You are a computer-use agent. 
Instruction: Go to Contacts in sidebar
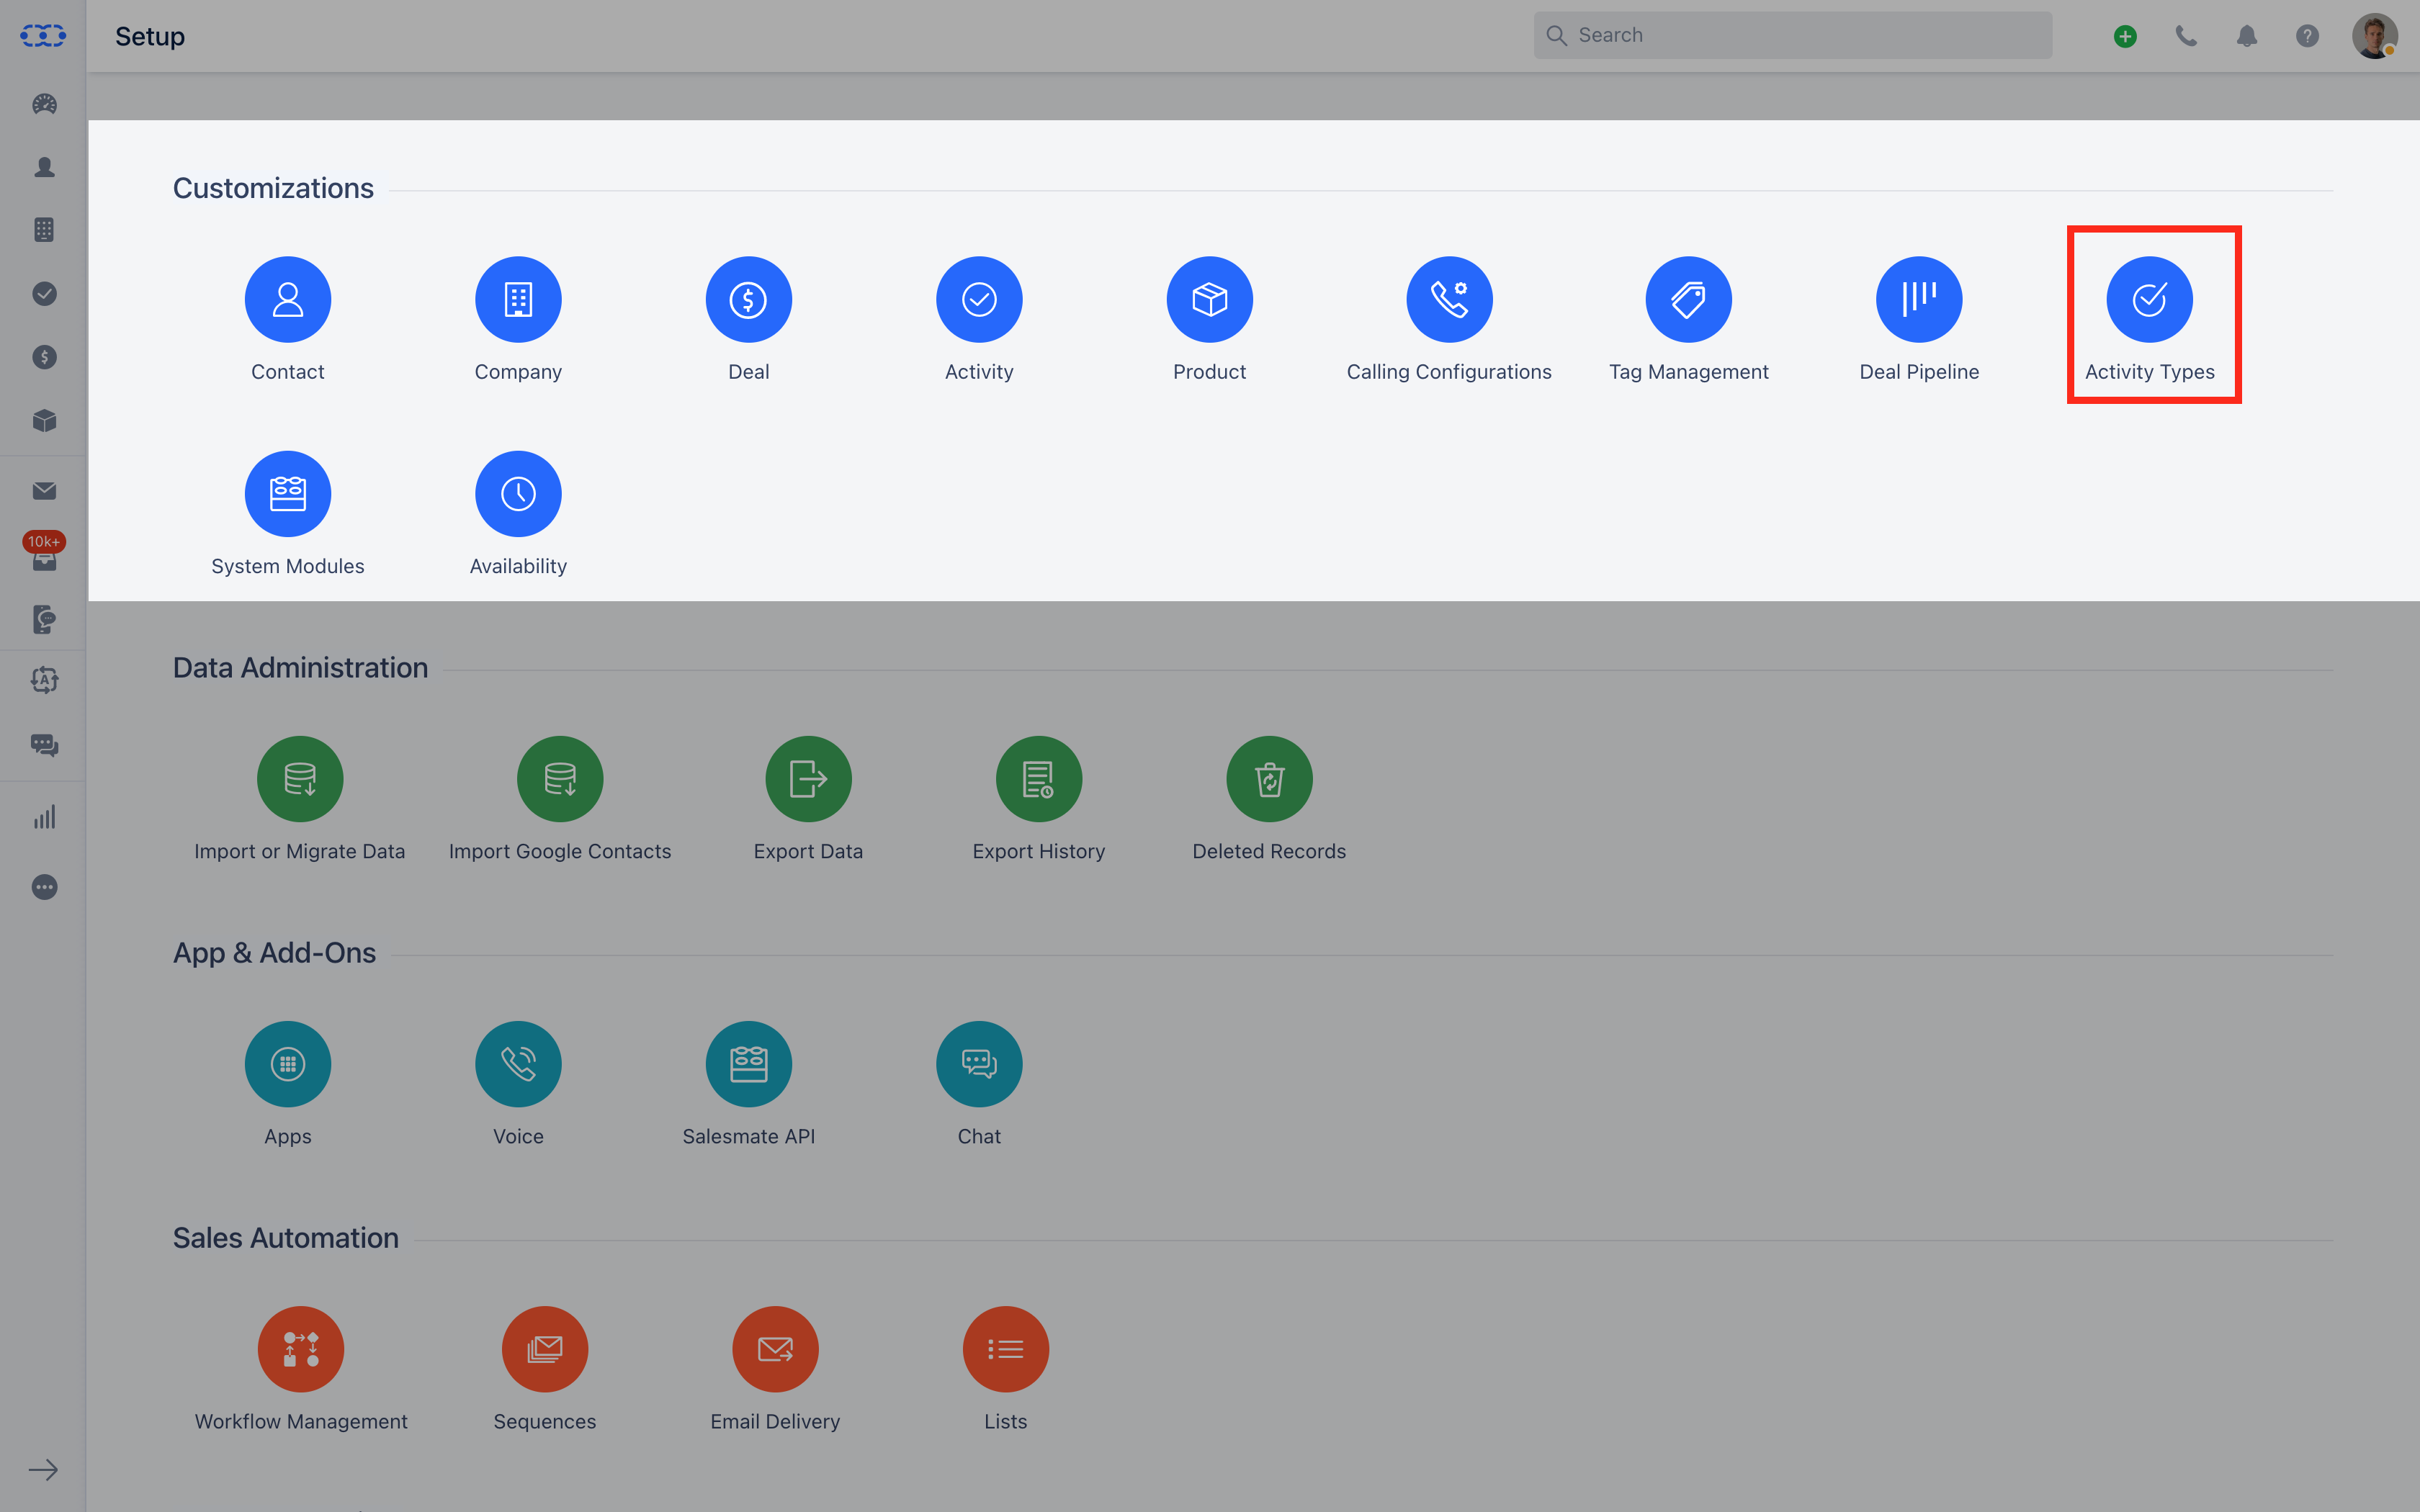click(44, 167)
